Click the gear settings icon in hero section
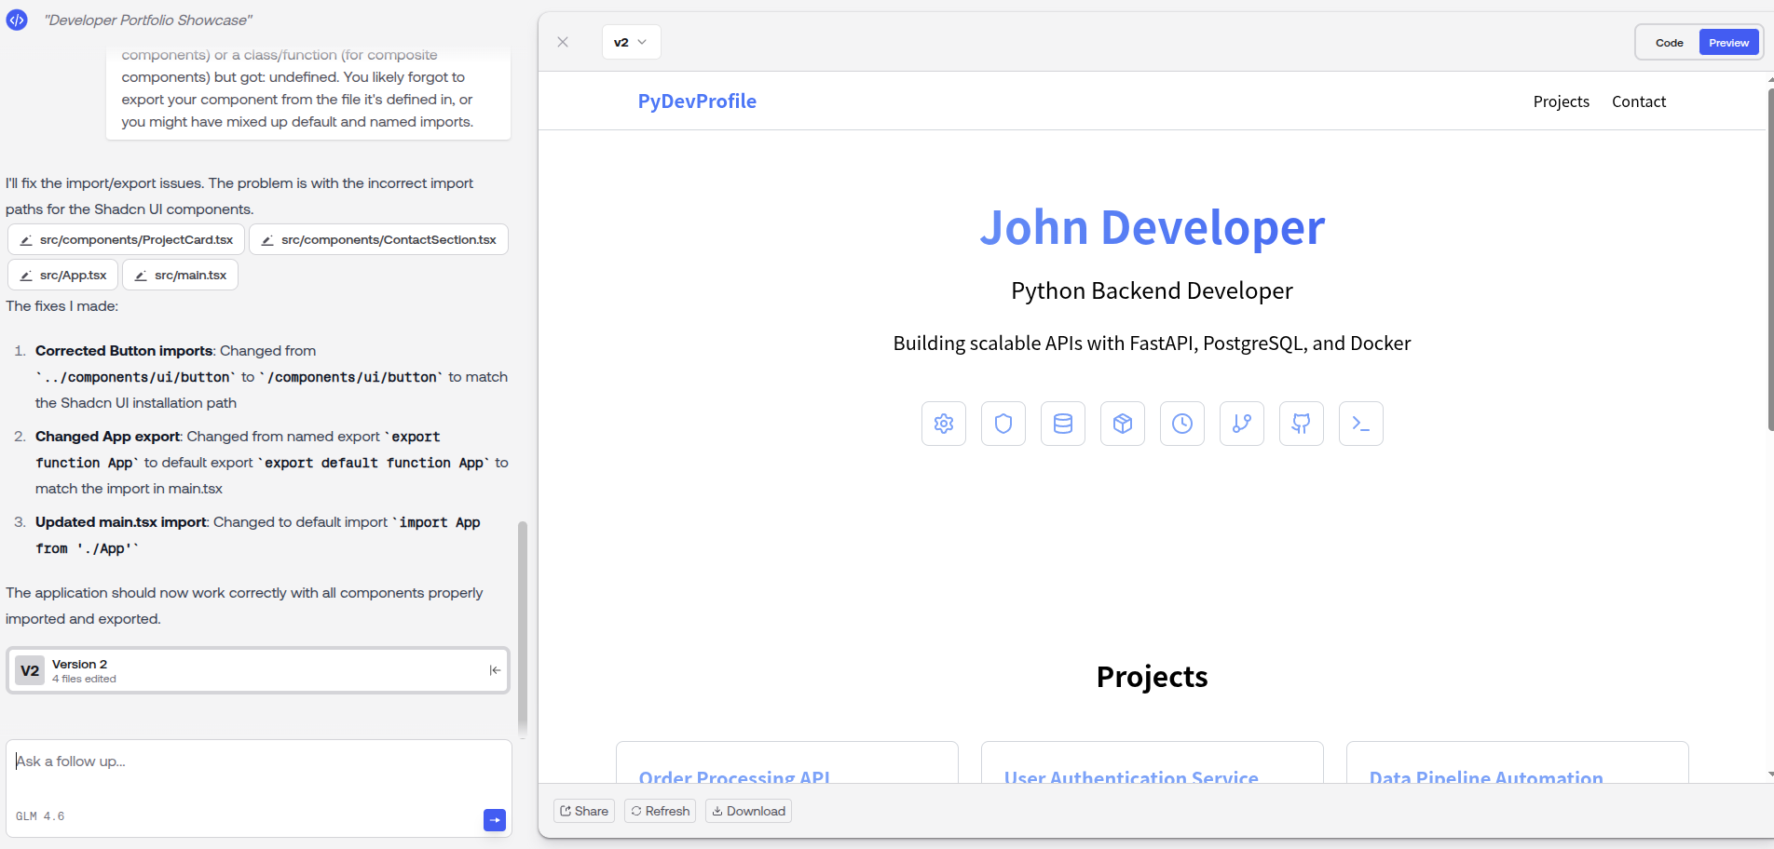 pos(943,424)
